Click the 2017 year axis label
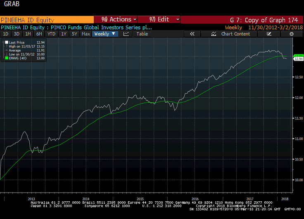 coord(250,199)
